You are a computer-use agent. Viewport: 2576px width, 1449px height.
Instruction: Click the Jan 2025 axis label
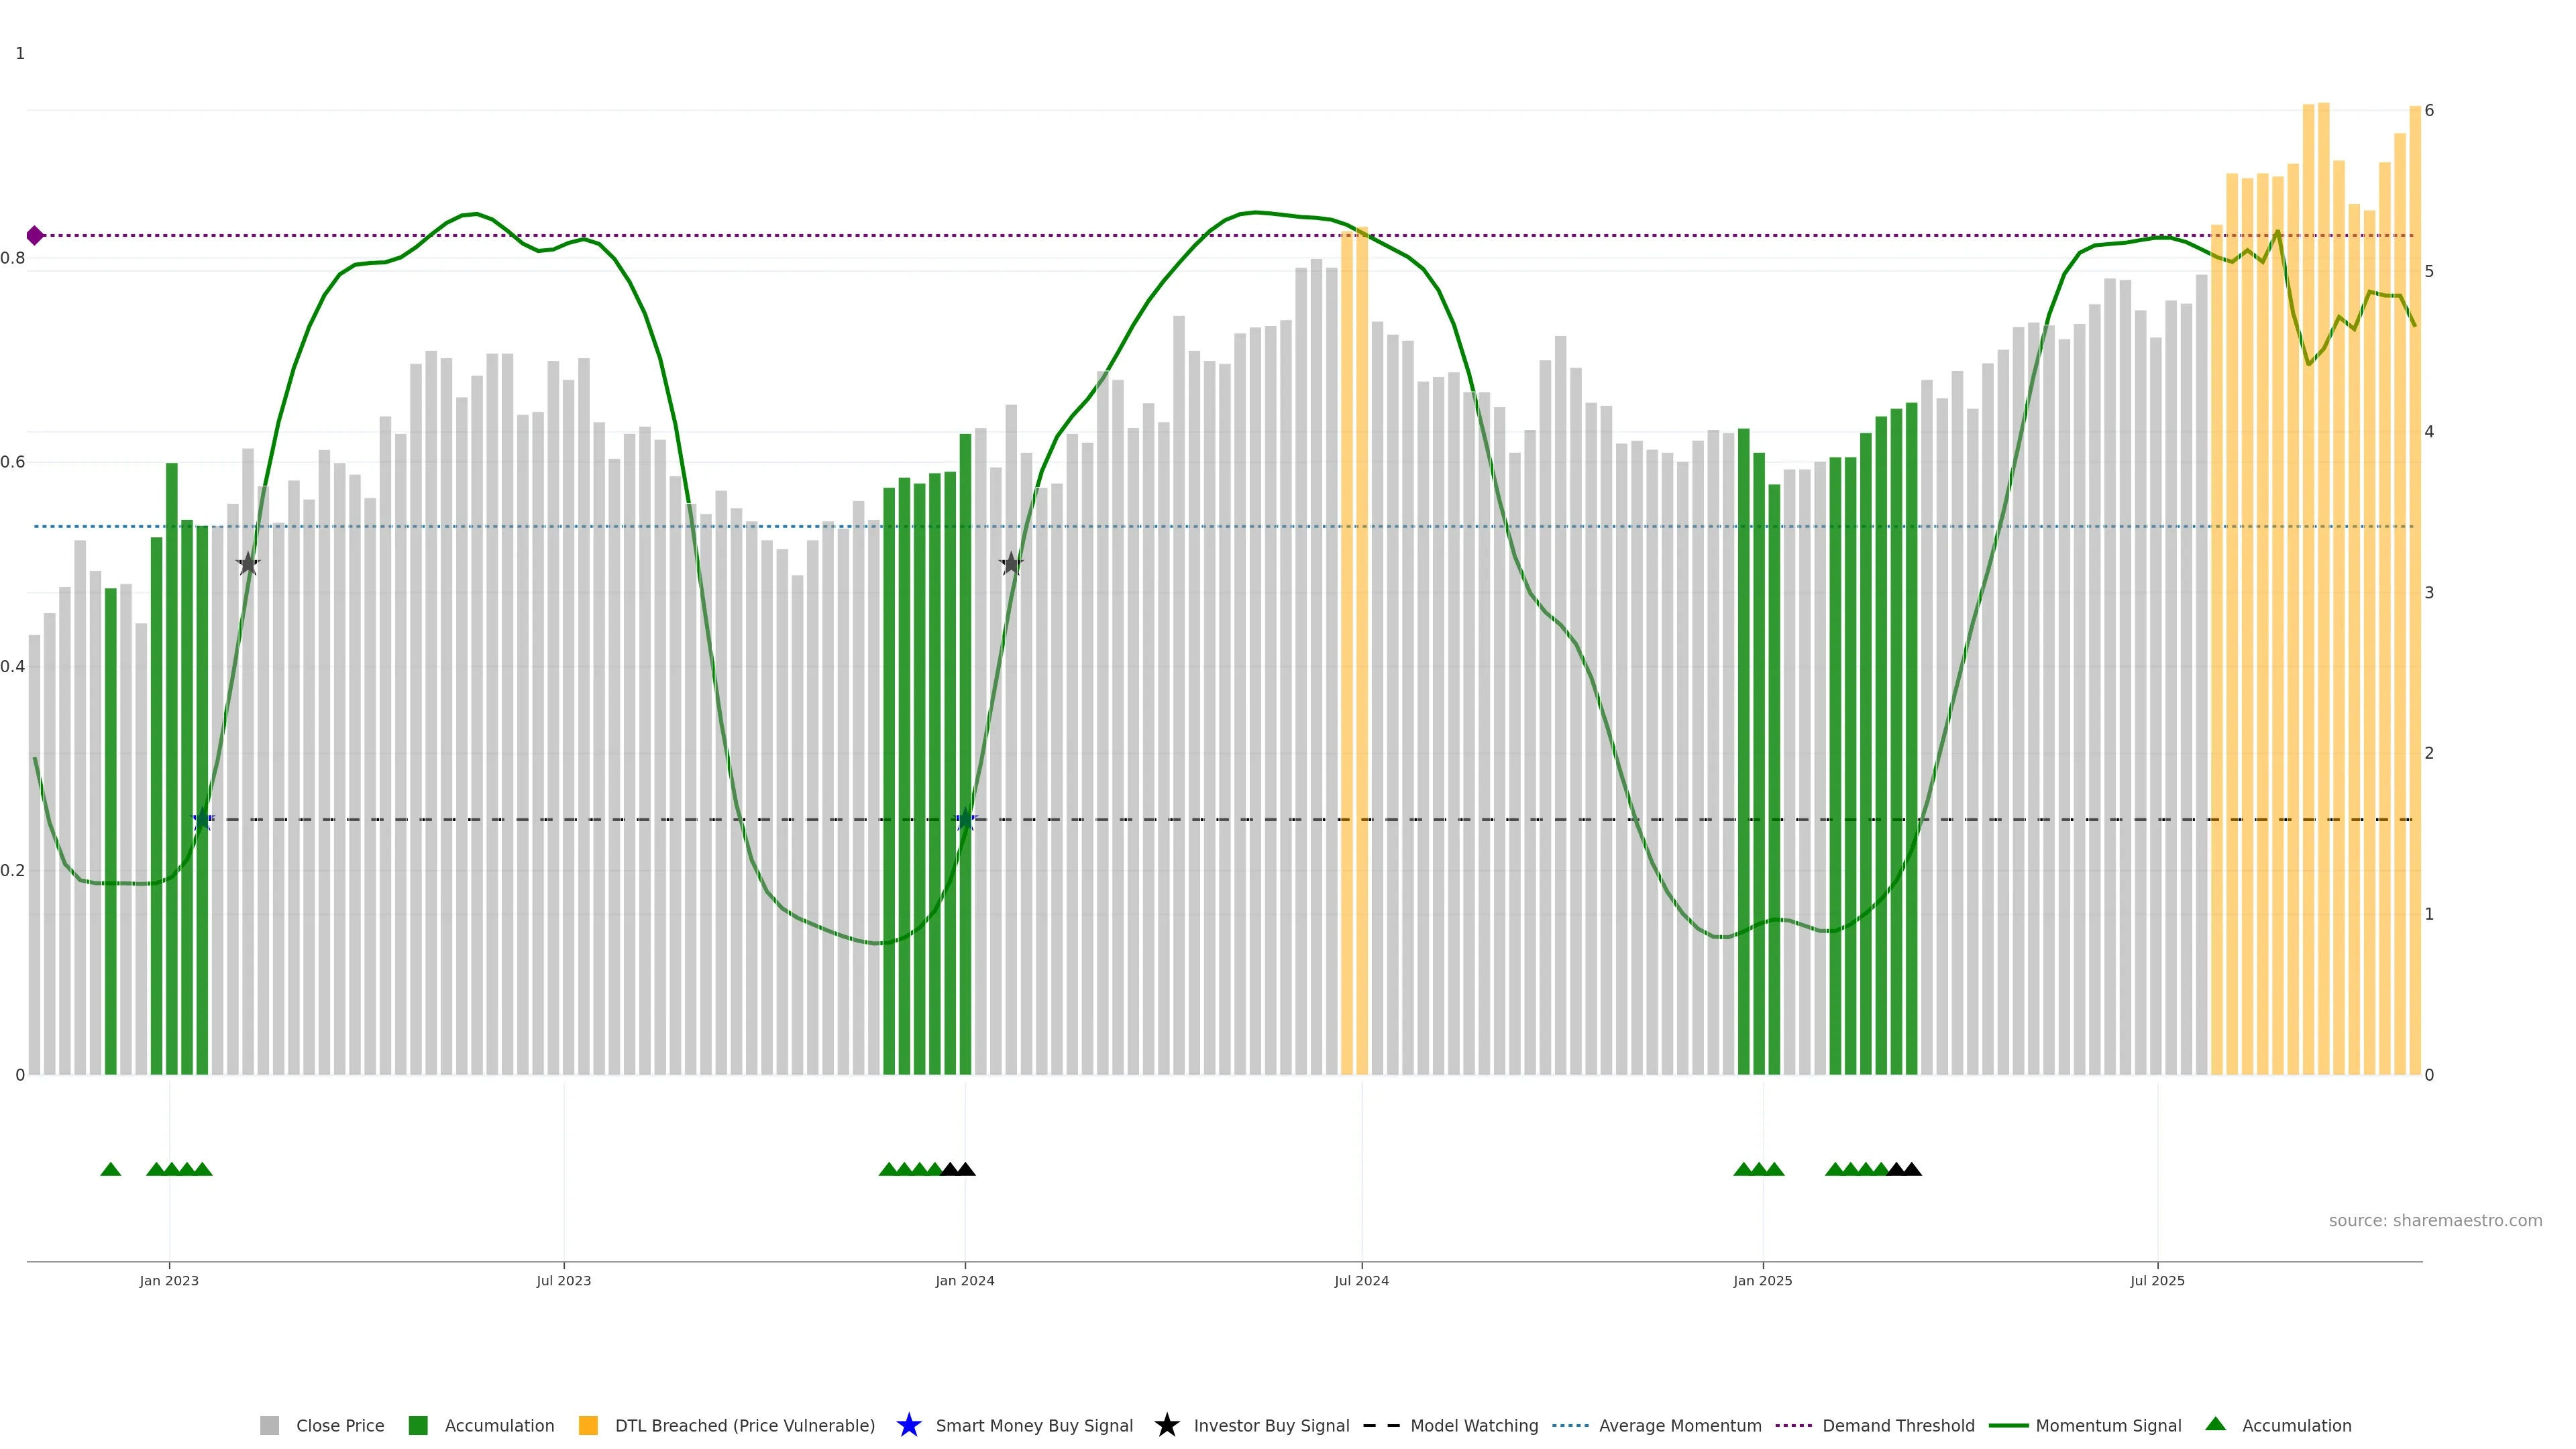[x=1762, y=1281]
